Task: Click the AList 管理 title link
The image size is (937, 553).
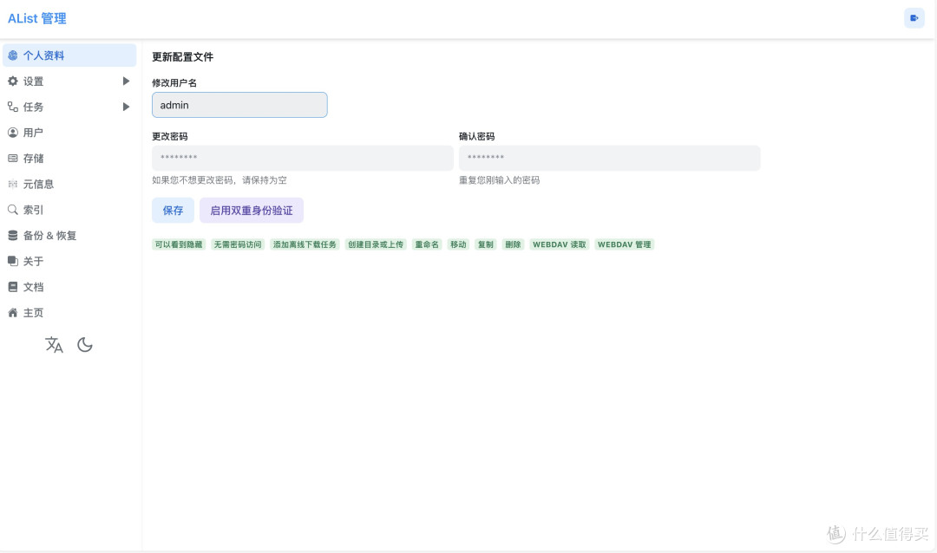Action: coord(37,18)
